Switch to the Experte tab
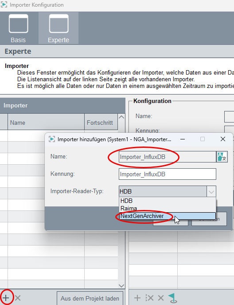Viewport: 234px width, 305px height. (58, 28)
